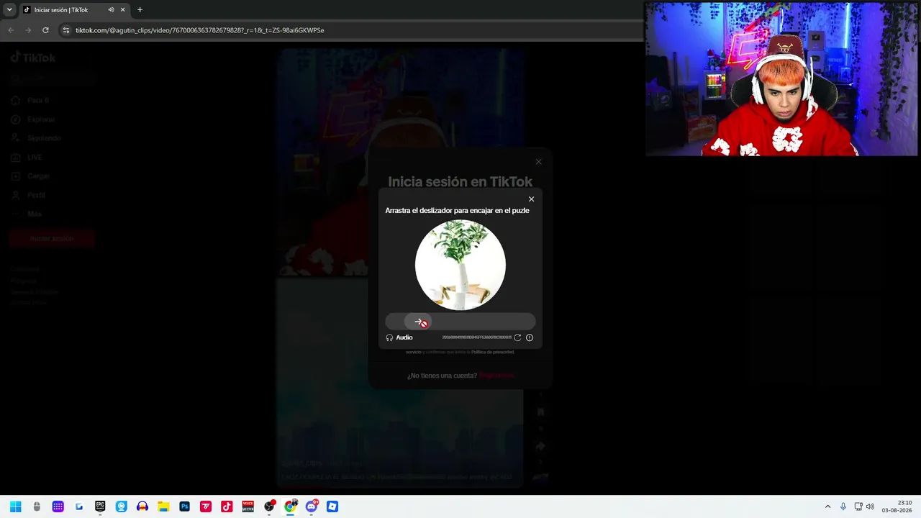921x518 pixels.
Task: Open the mouse utility taskbar icon
Action: pyautogui.click(x=37, y=506)
